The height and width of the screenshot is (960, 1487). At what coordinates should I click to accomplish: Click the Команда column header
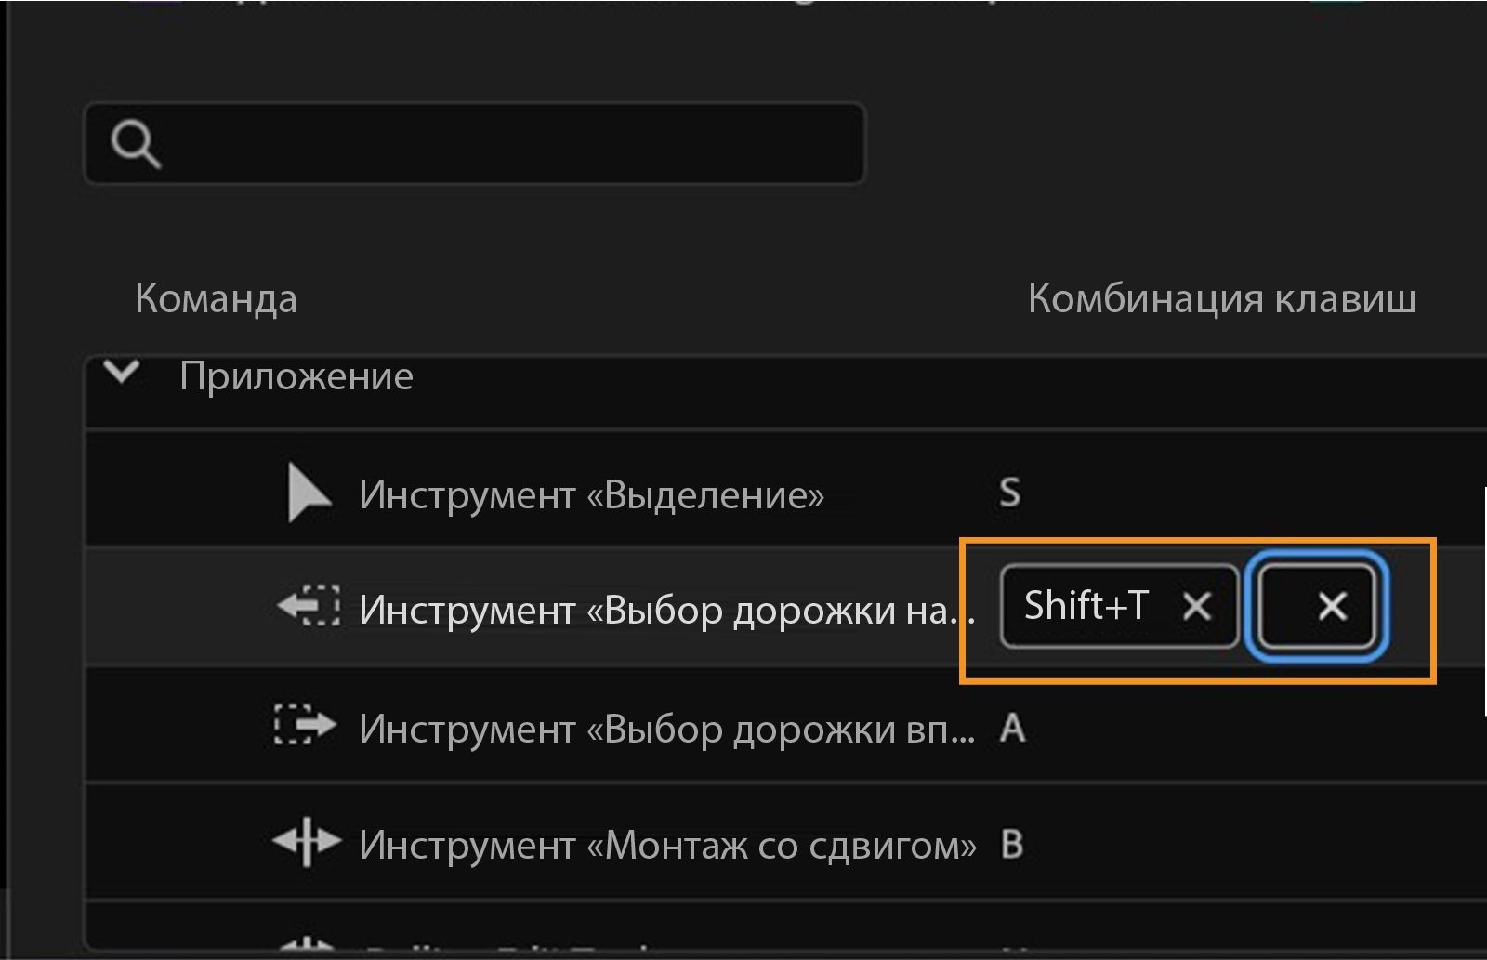(x=216, y=298)
